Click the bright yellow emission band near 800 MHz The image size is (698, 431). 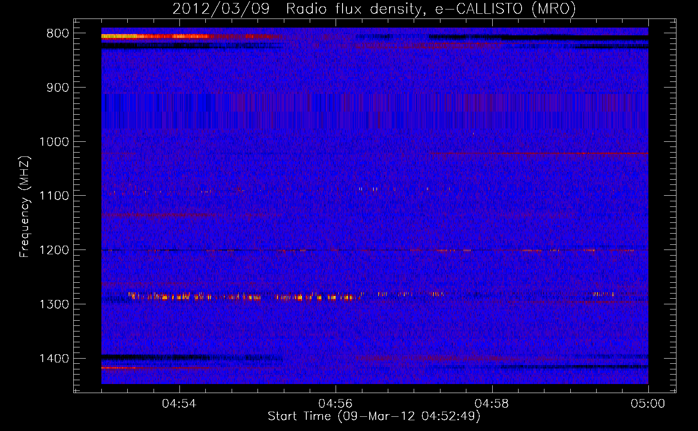point(155,37)
